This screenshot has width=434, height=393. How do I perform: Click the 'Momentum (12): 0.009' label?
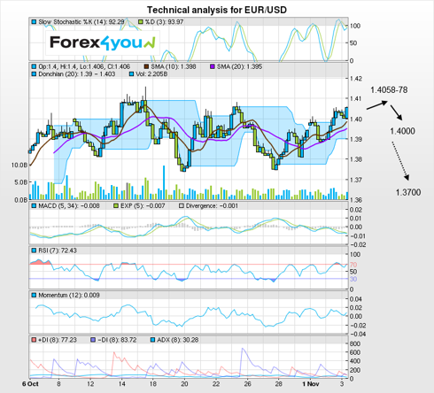(x=69, y=295)
